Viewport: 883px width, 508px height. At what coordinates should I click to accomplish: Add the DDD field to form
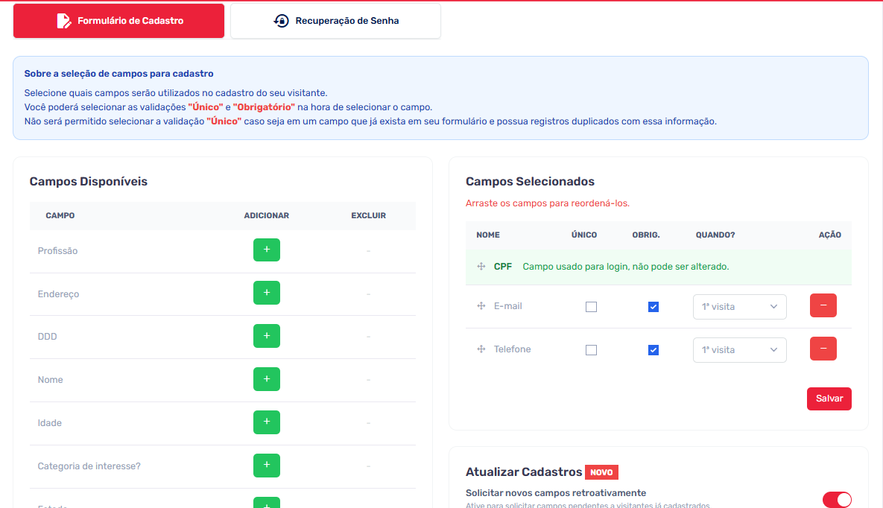[x=266, y=337]
